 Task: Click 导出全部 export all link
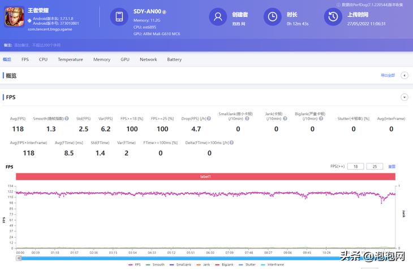(x=388, y=75)
